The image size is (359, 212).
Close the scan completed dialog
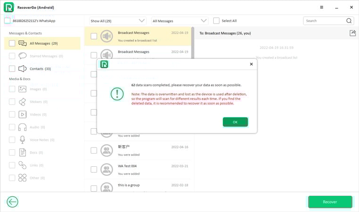(x=251, y=64)
